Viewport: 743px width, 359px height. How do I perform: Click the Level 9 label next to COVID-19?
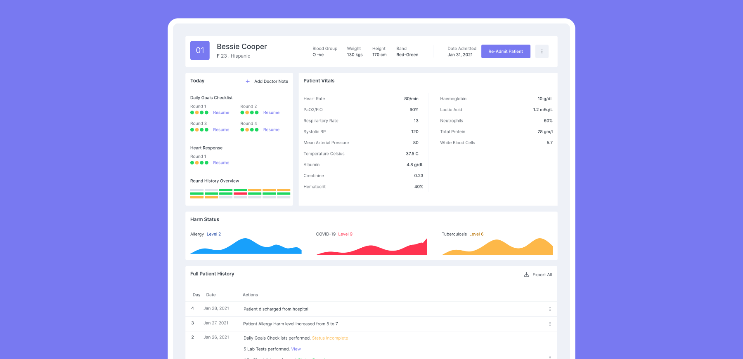coord(345,234)
